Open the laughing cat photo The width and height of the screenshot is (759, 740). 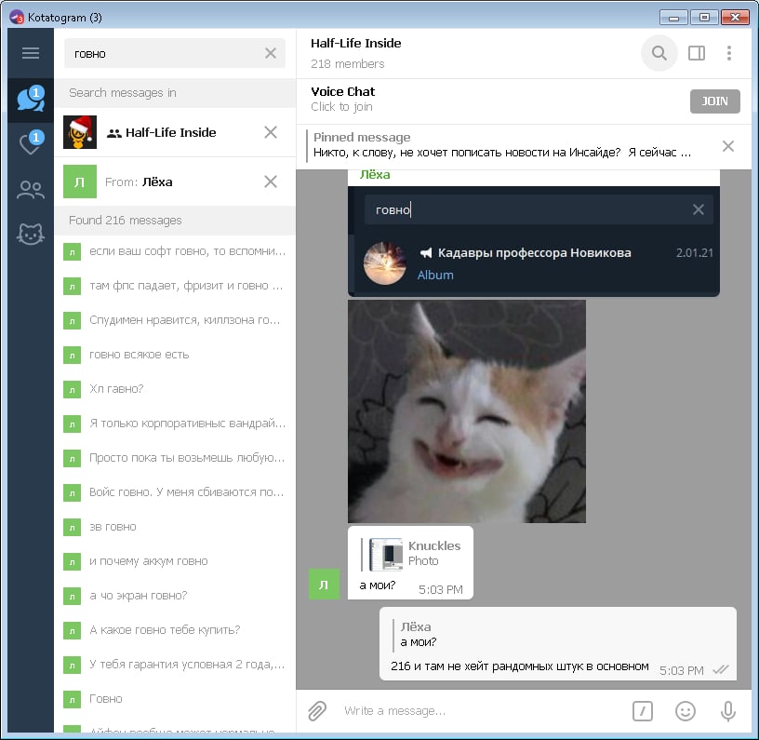click(467, 411)
